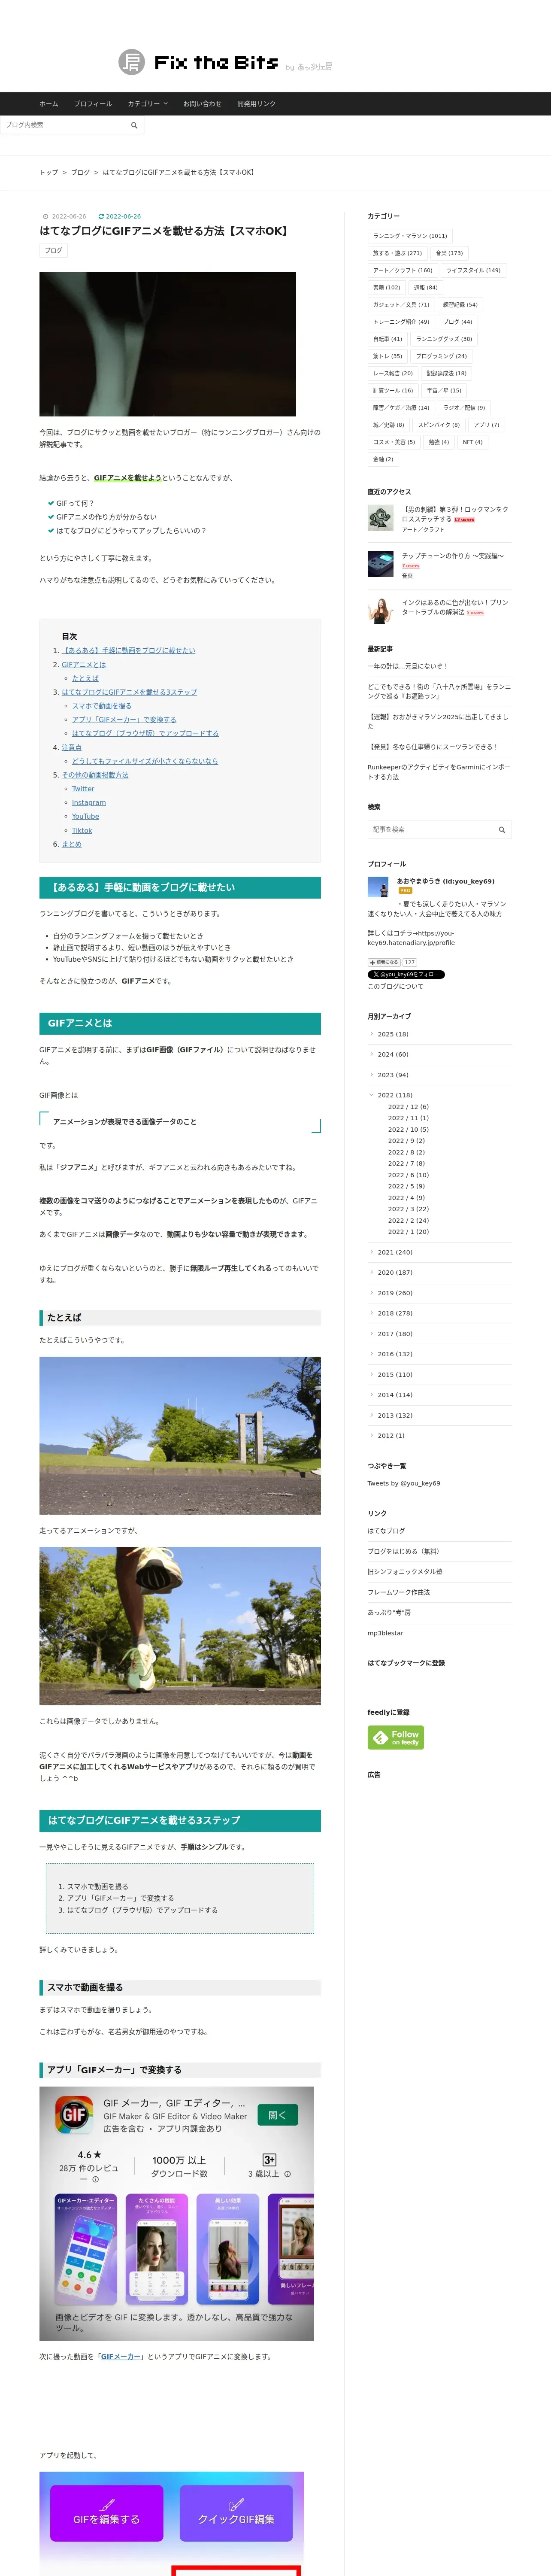
Task: Open お問い合わせ in the navigation bar
Action: [202, 104]
